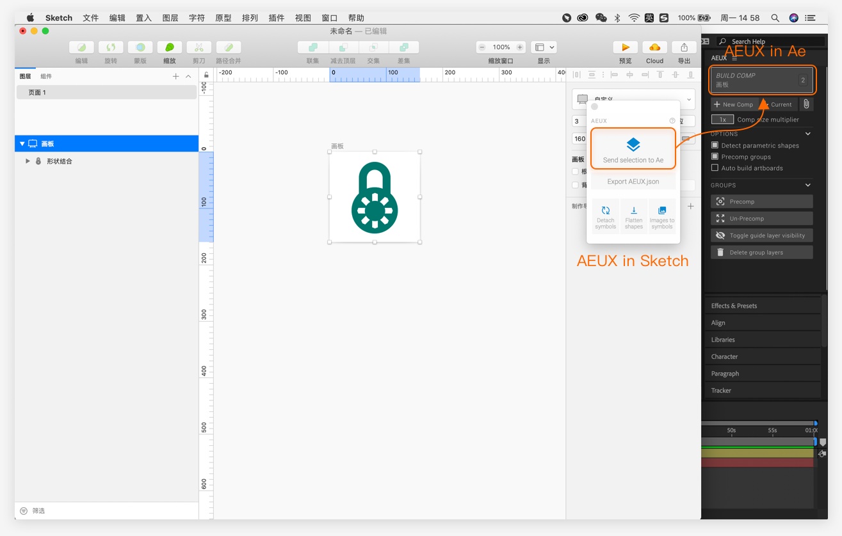
Task: Click the Export share icon in toolbar
Action: click(x=684, y=47)
